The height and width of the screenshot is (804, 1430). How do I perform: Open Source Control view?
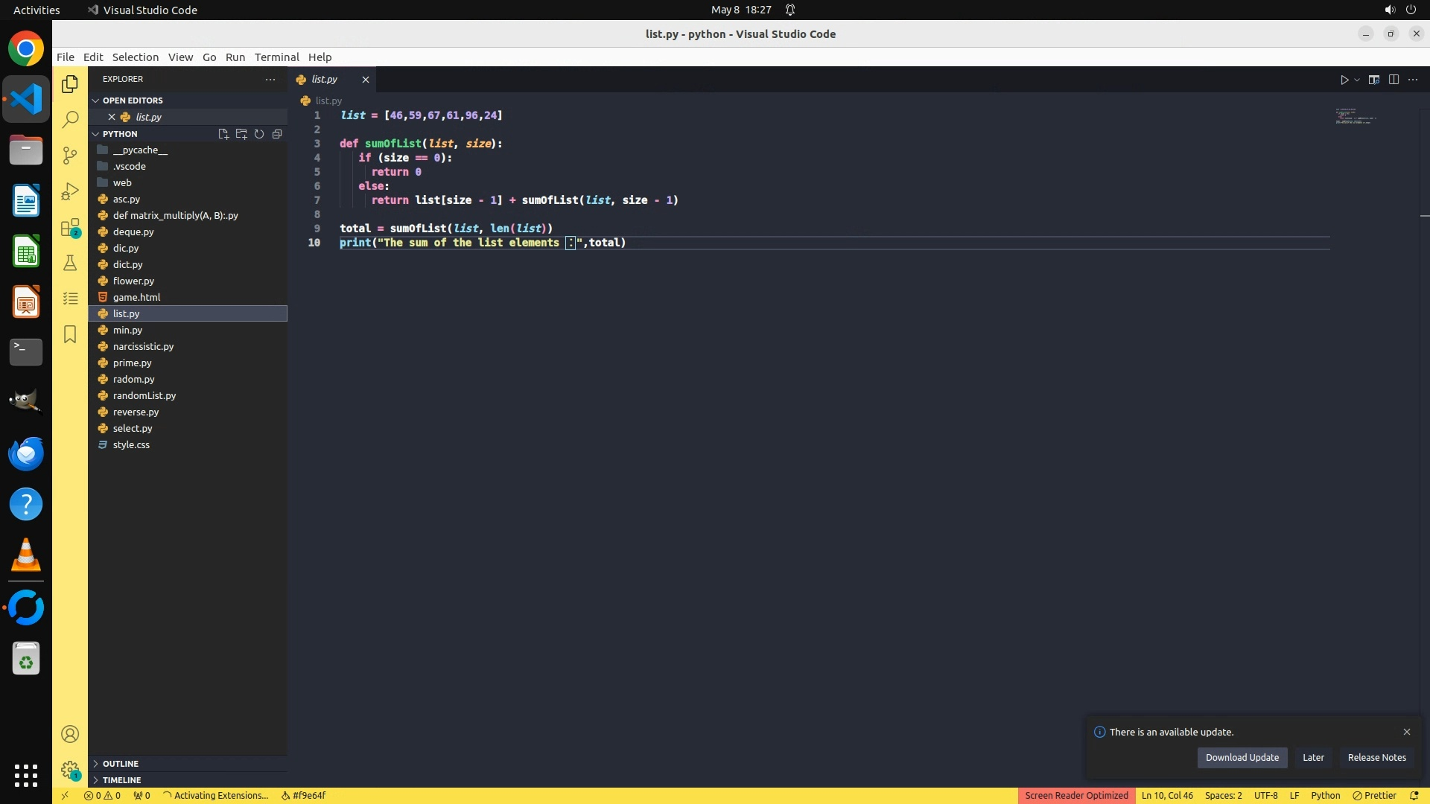(x=70, y=156)
